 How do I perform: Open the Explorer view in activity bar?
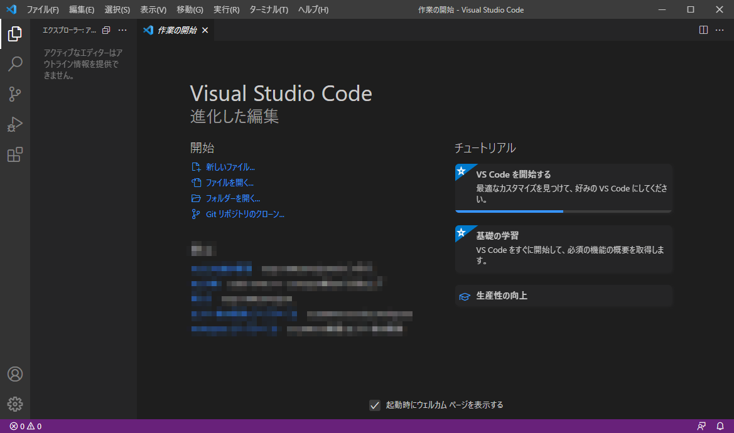(x=15, y=34)
